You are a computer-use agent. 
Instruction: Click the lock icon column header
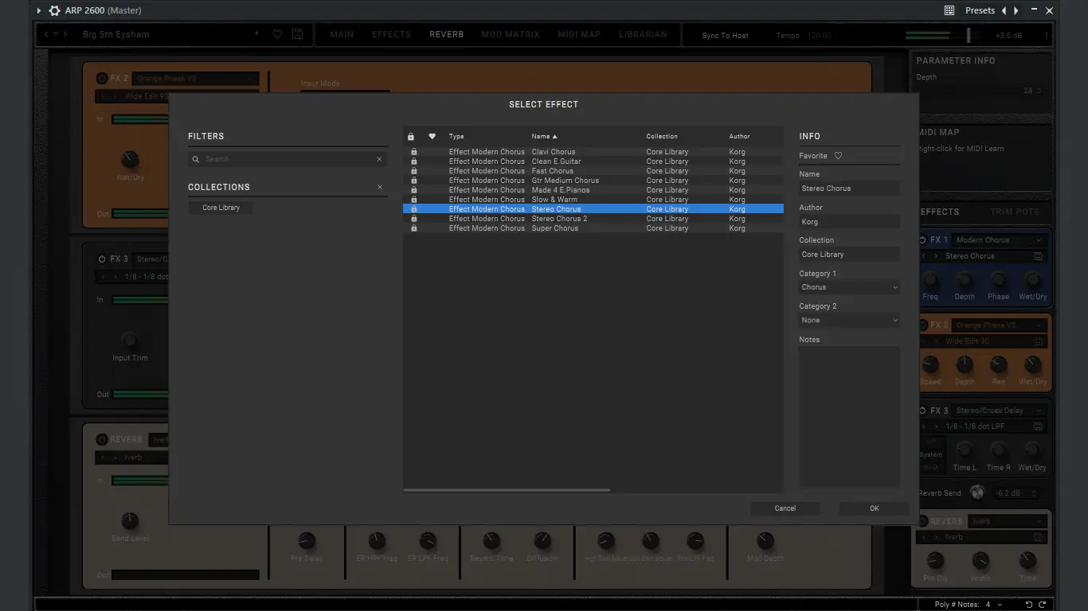(411, 136)
